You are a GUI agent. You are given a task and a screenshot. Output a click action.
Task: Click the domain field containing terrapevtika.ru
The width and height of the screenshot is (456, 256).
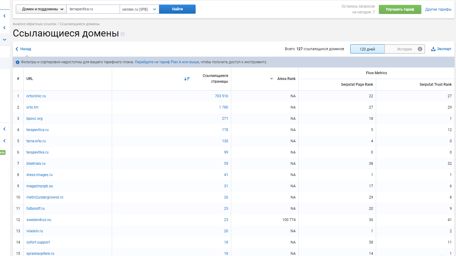pos(93,9)
